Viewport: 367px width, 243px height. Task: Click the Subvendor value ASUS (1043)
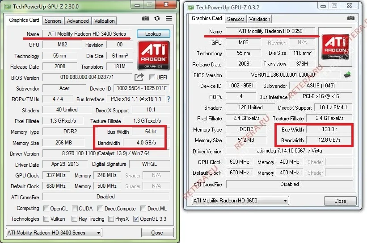pyautogui.click(x=321, y=86)
